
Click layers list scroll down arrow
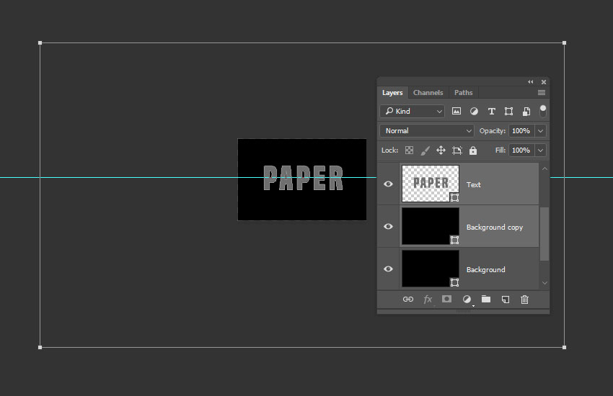pos(544,283)
